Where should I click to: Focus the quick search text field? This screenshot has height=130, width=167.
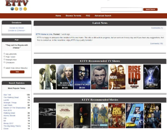[122, 9]
